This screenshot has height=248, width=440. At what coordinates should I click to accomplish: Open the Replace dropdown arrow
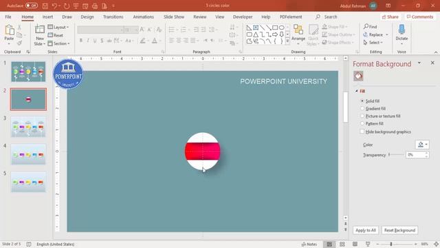[387, 34]
